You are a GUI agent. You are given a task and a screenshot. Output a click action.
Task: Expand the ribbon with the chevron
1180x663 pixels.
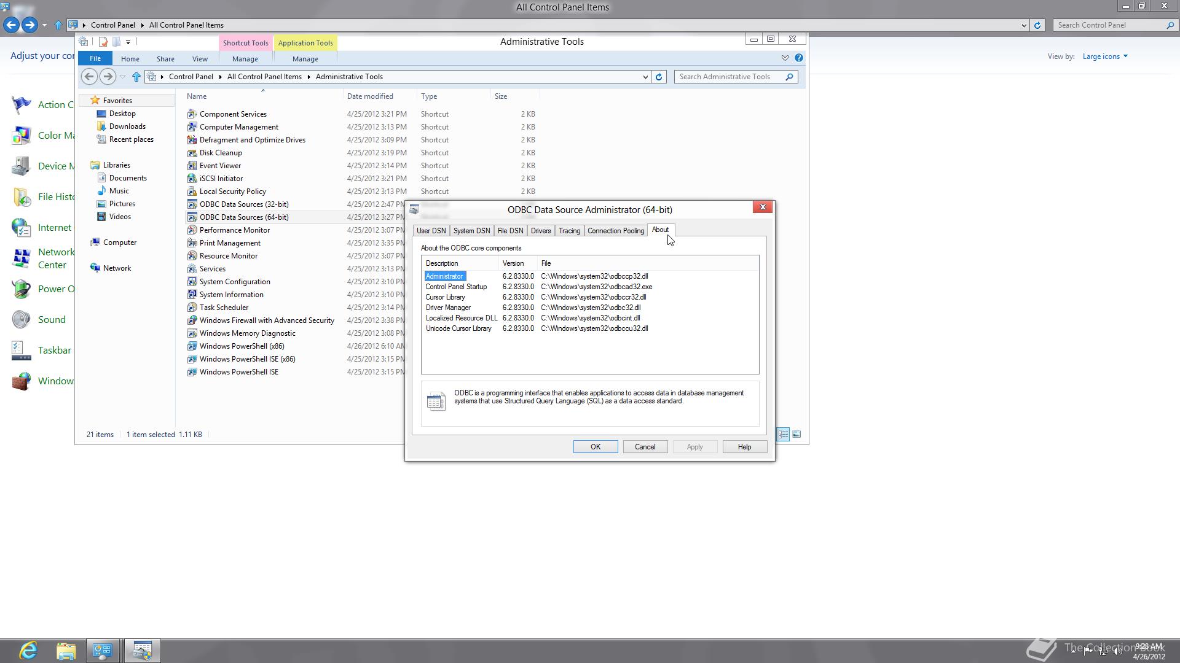pyautogui.click(x=785, y=58)
